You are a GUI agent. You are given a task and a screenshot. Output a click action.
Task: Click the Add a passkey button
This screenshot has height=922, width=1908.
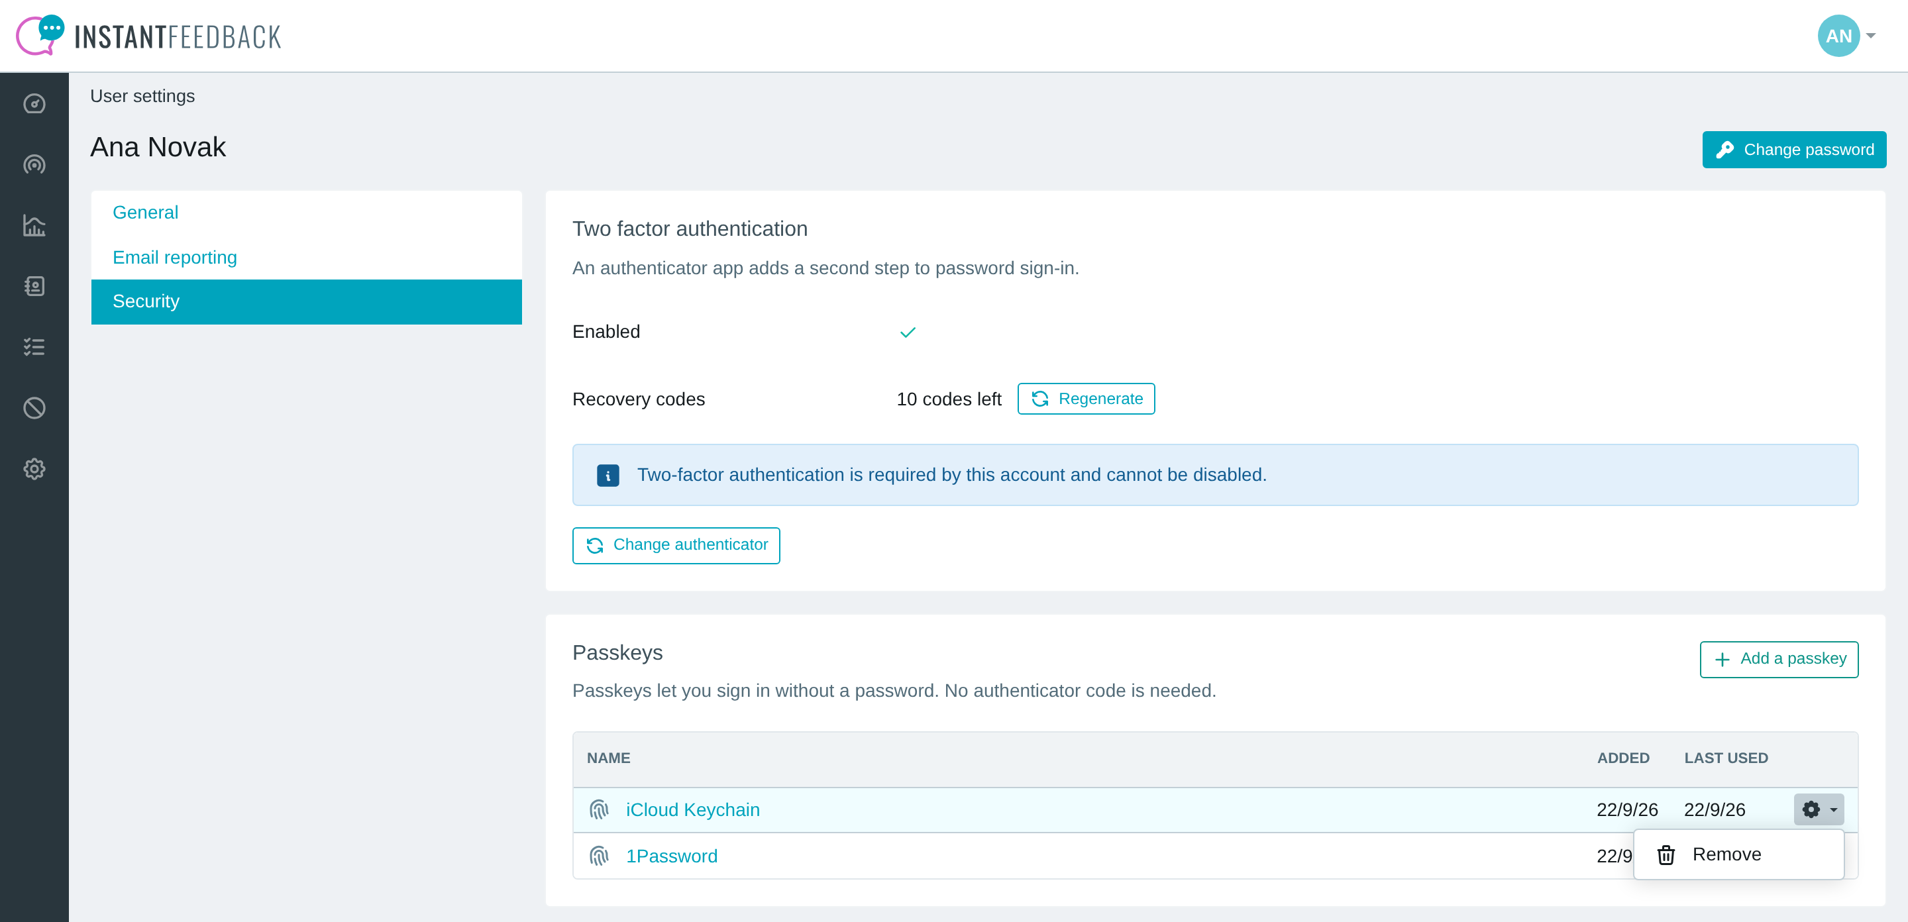[1778, 659]
